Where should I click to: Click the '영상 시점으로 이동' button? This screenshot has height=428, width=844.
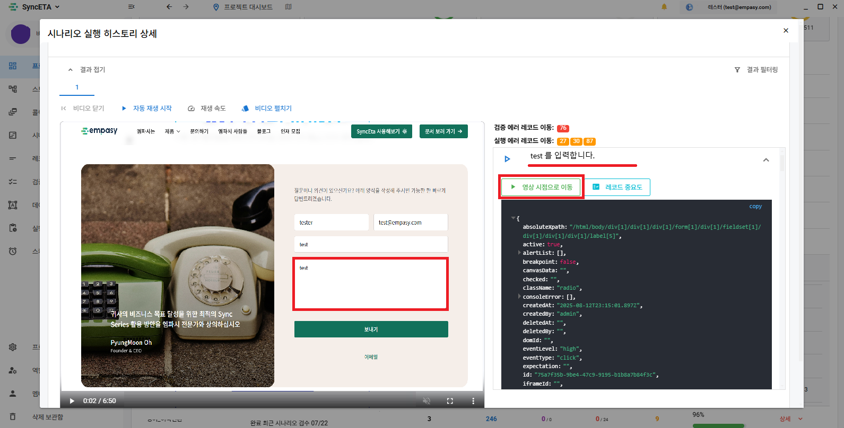click(x=541, y=187)
